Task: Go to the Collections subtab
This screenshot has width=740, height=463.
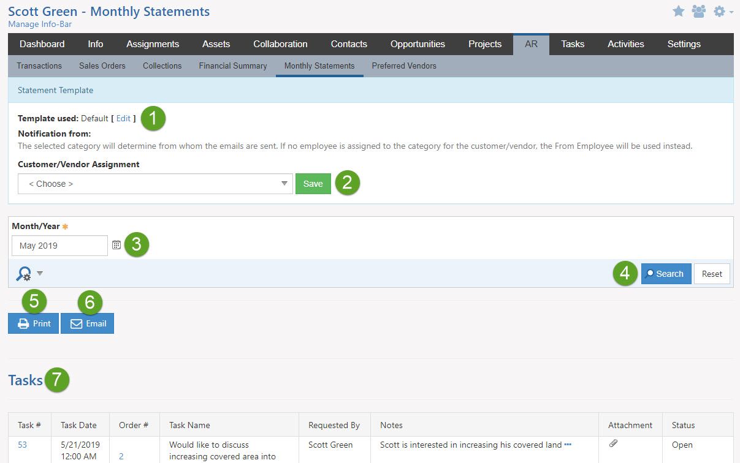Action: tap(162, 66)
